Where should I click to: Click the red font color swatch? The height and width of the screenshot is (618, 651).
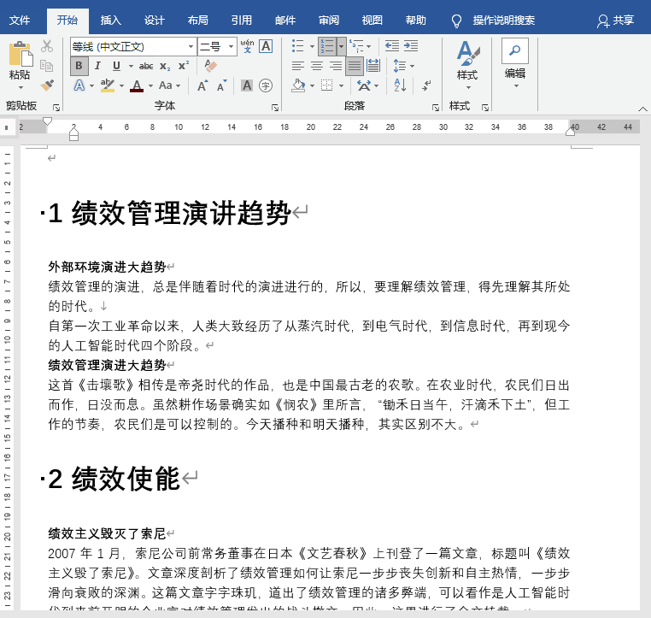pyautogui.click(x=137, y=85)
